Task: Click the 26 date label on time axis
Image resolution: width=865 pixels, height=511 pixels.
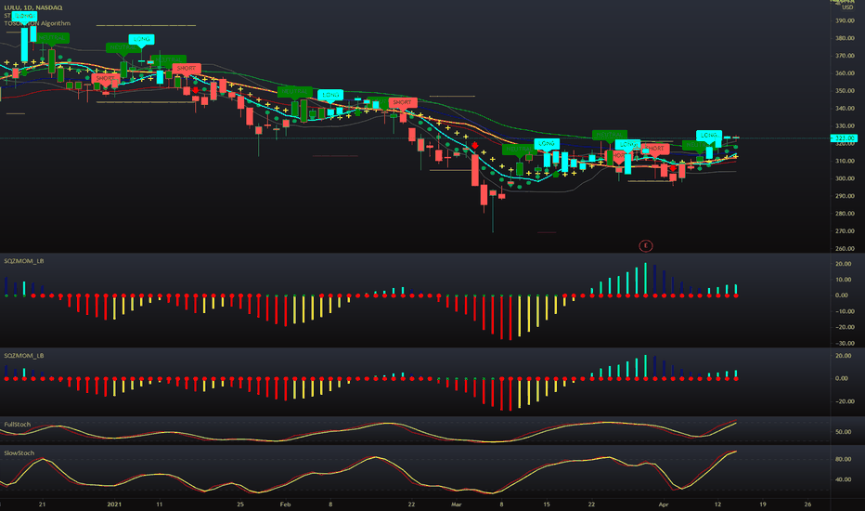Action: click(807, 504)
